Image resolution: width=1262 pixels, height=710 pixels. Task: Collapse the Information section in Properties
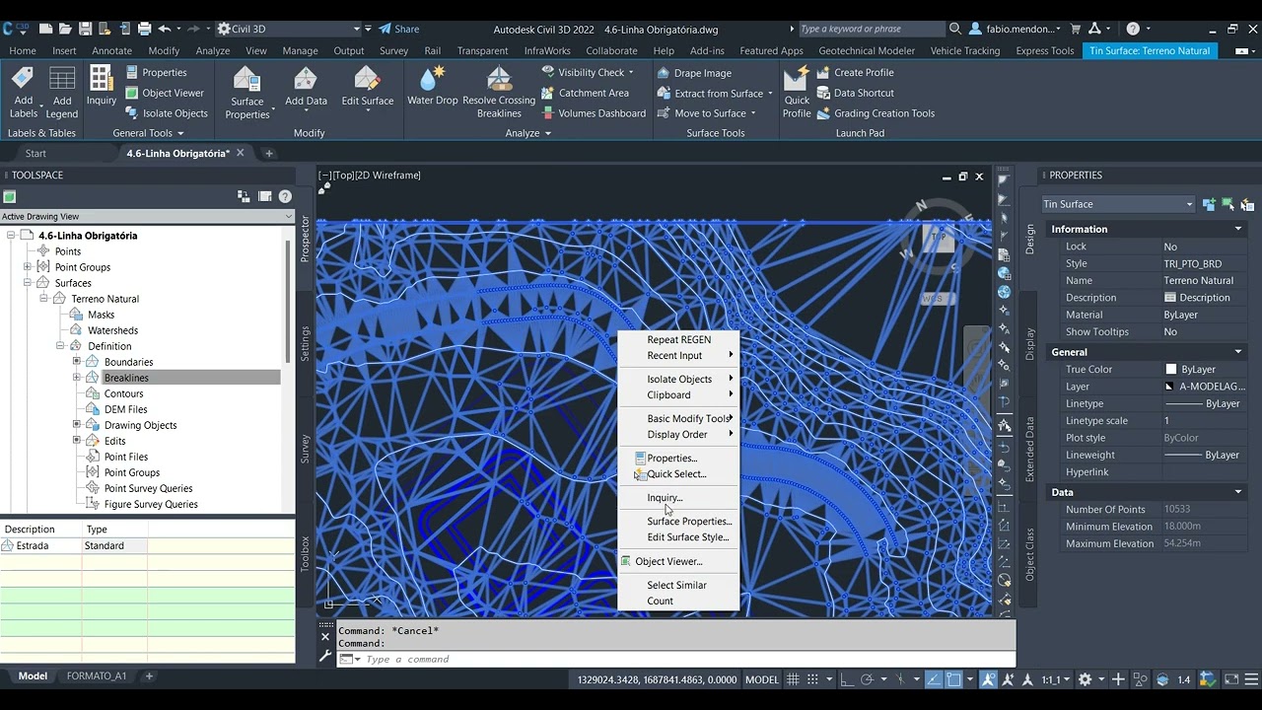pyautogui.click(x=1238, y=229)
